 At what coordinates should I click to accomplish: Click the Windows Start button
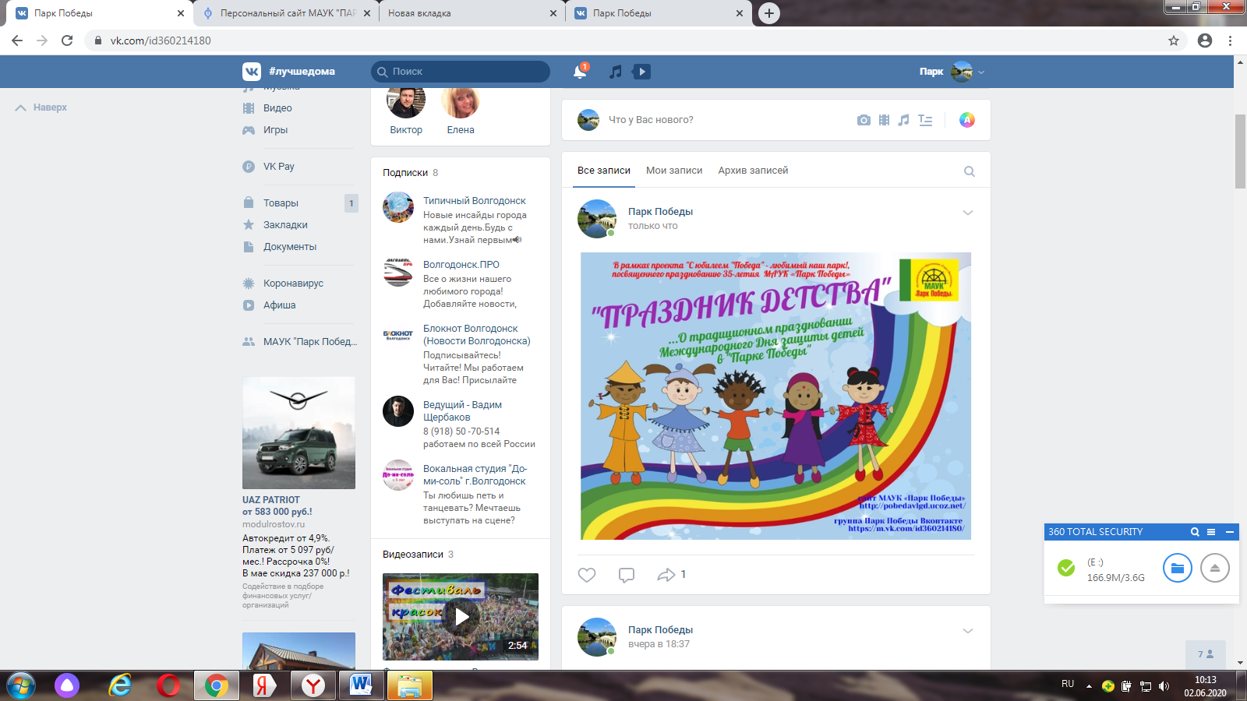point(20,685)
